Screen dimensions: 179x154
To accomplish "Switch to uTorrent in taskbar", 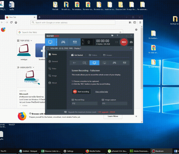I will (117, 151).
